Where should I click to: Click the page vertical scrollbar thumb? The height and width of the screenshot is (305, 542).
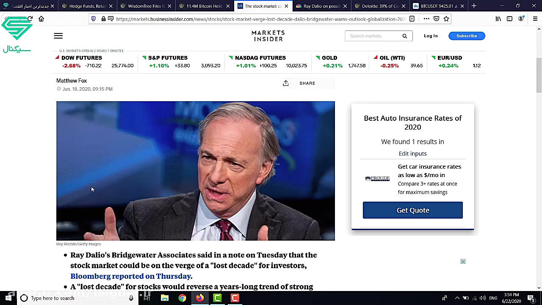pos(539,75)
